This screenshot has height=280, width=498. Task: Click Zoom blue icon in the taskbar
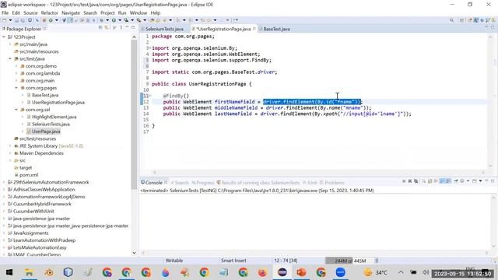(x=340, y=272)
